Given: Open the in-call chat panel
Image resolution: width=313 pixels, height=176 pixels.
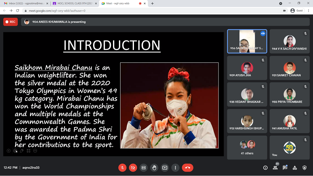Looking at the screenshot, I should (x=285, y=168).
